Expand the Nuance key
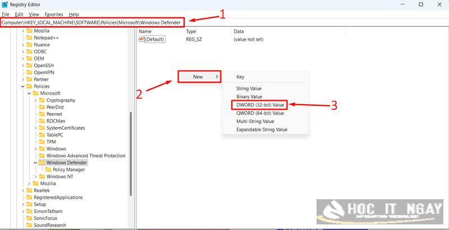The image size is (449, 230). [23, 45]
